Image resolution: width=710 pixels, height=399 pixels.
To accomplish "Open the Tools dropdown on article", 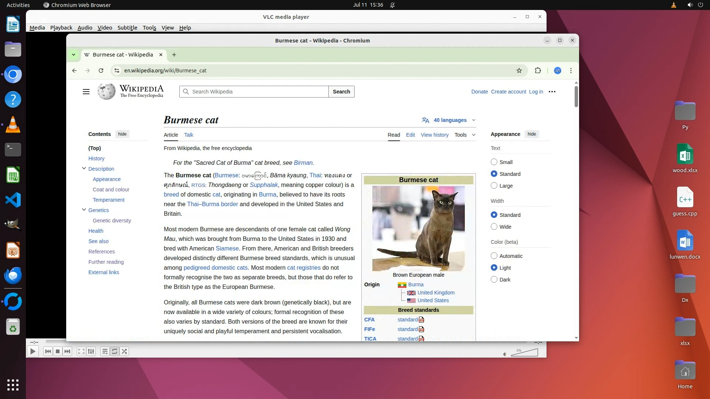I will point(464,135).
